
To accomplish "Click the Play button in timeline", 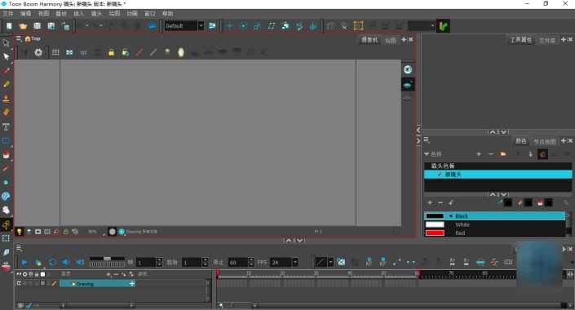I will tap(24, 263).
